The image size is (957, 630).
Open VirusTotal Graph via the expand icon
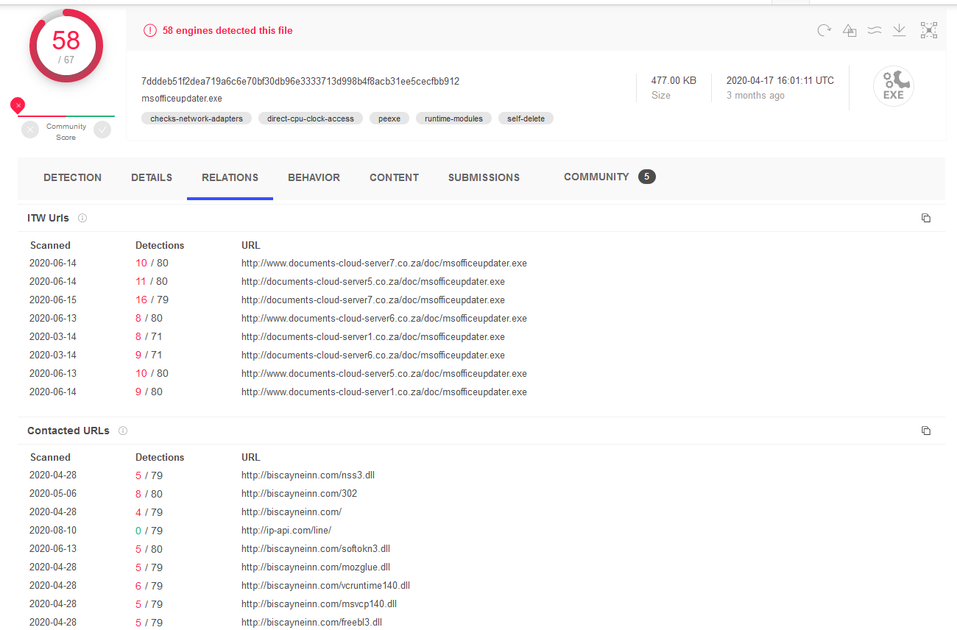coord(928,30)
